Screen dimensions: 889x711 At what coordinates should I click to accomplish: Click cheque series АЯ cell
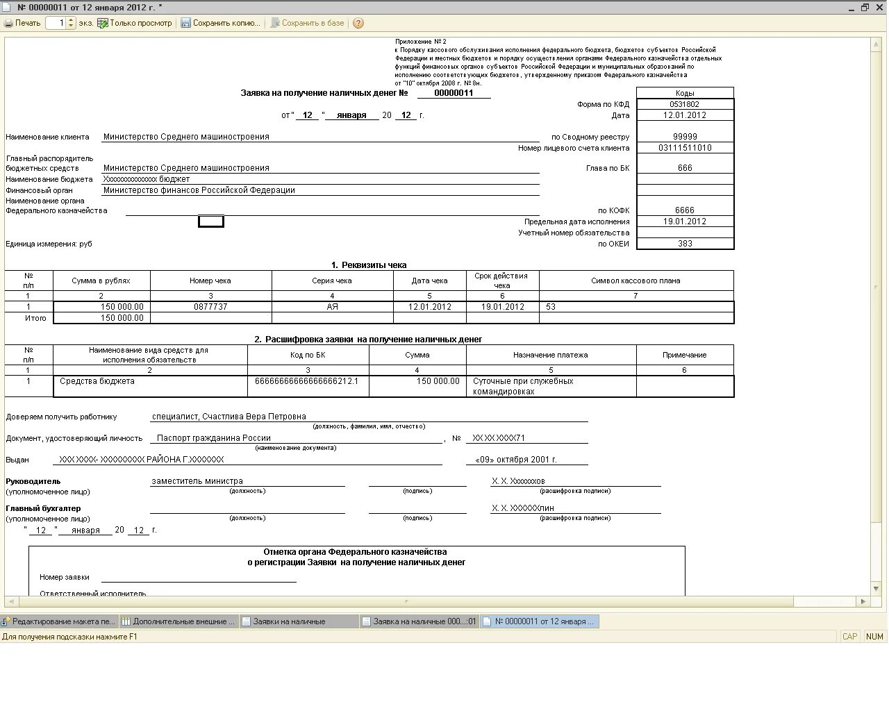point(332,307)
